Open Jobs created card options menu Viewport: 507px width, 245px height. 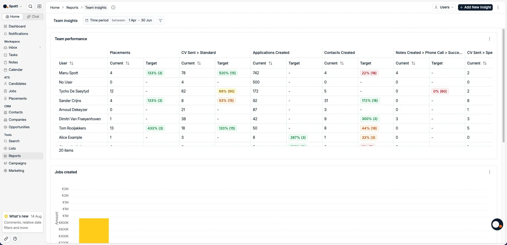click(490, 172)
